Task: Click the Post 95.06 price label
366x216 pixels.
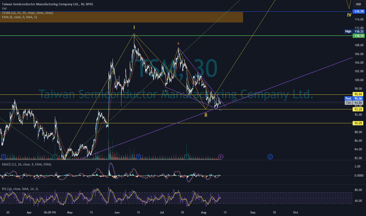Action: pos(354,98)
